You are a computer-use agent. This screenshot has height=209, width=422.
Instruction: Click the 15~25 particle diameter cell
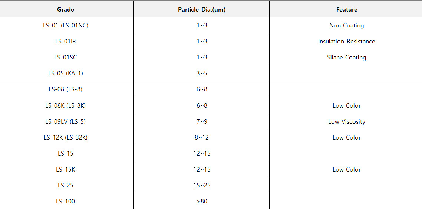pyautogui.click(x=202, y=185)
